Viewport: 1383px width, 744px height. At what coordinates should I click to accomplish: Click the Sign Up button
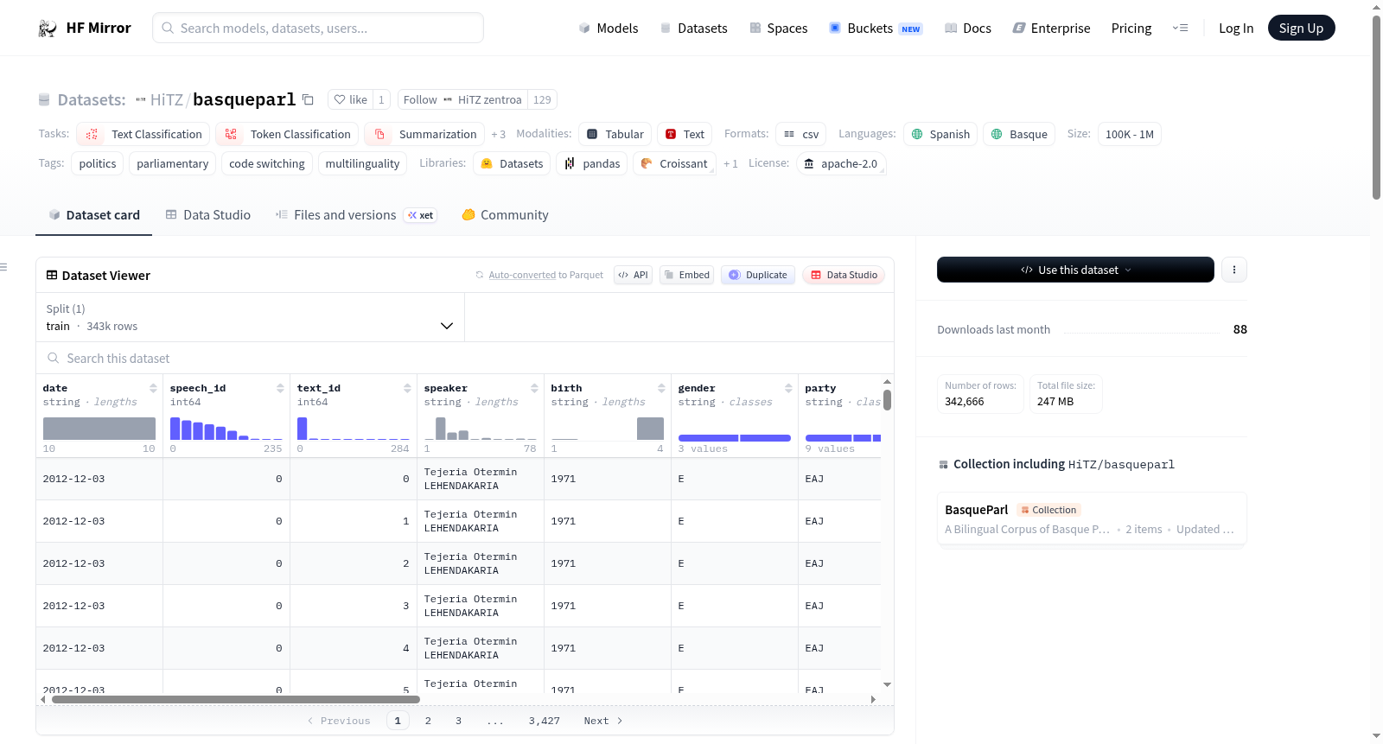pos(1301,28)
